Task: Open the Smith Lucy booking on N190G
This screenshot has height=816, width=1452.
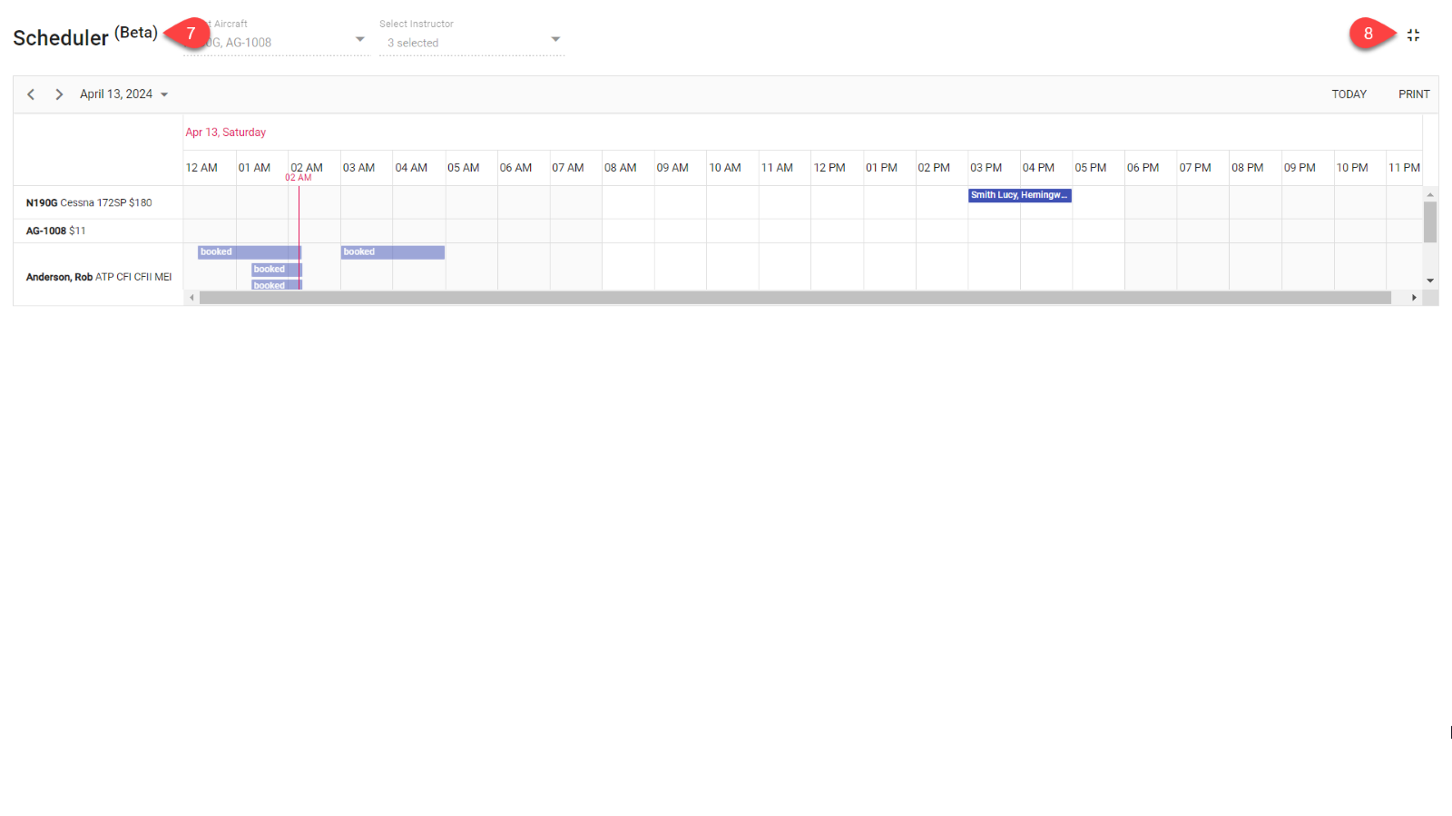Action: pyautogui.click(x=1019, y=195)
